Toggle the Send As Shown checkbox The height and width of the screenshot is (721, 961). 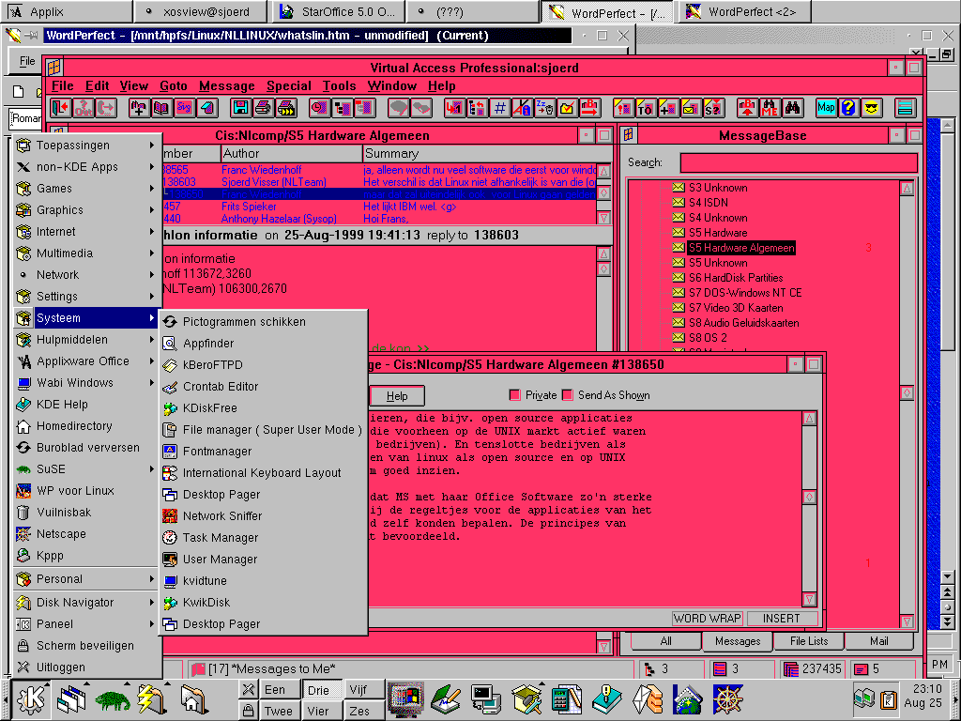click(568, 395)
